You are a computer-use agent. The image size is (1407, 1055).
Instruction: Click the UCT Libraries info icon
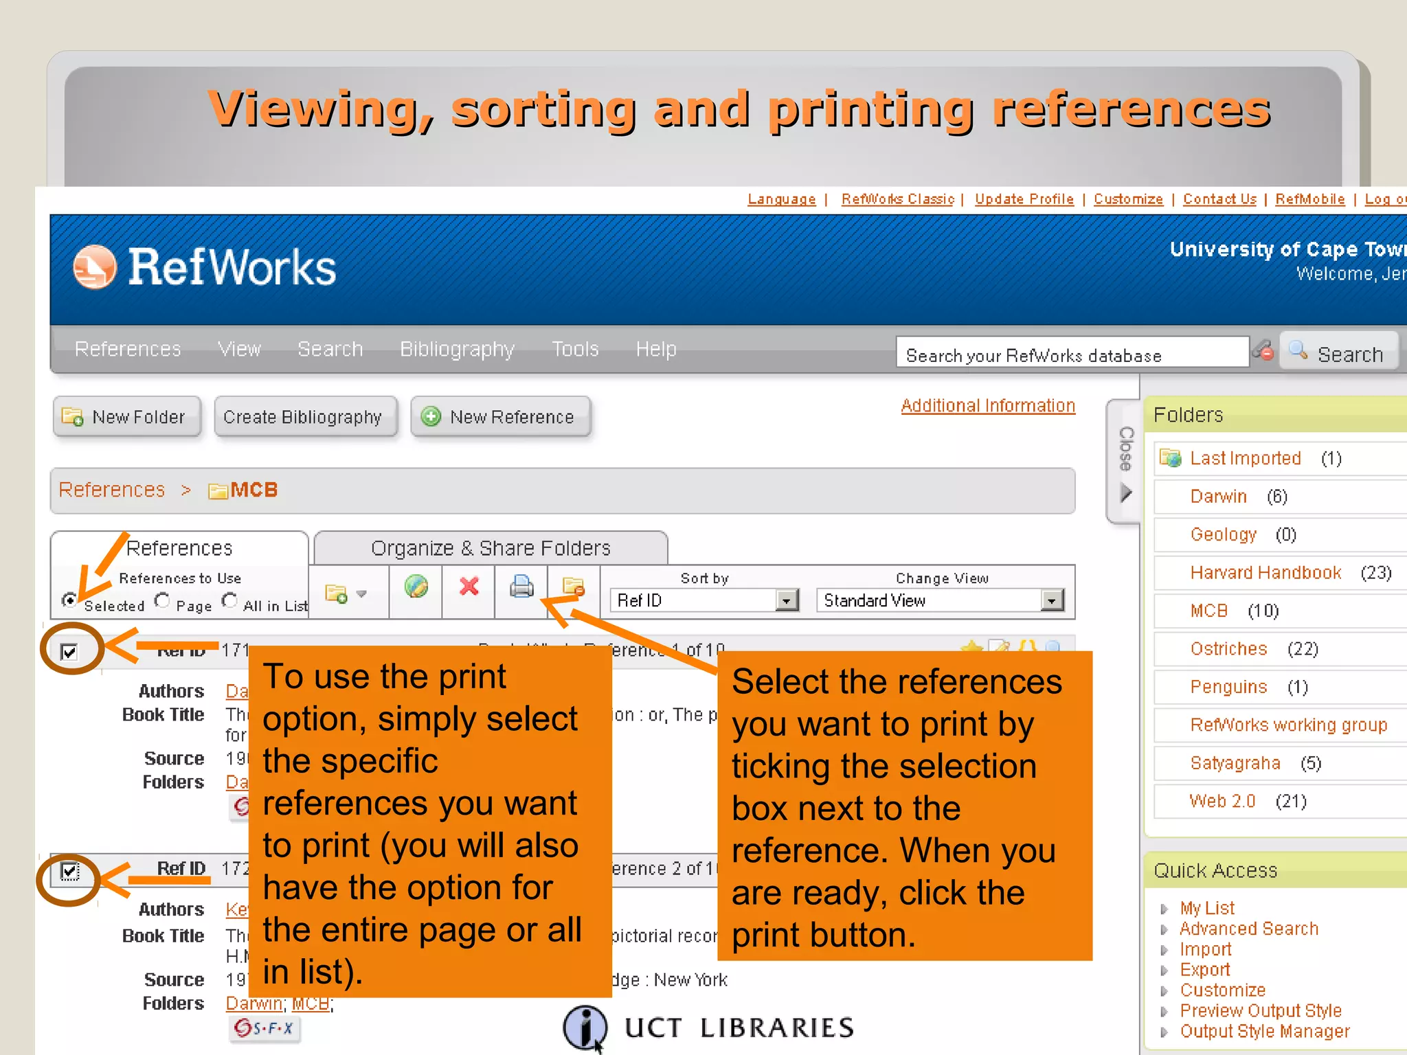(x=585, y=1028)
